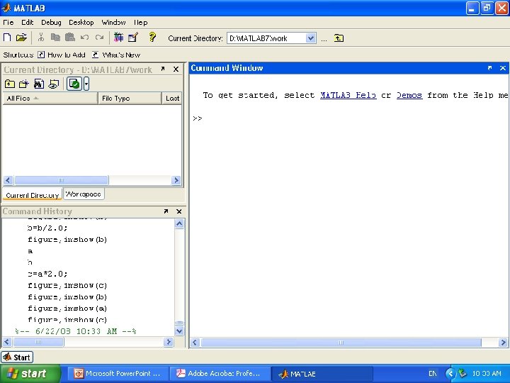Screen dimensions: 510x383
Task: Switch to the Current Directory tab
Action: [32, 195]
